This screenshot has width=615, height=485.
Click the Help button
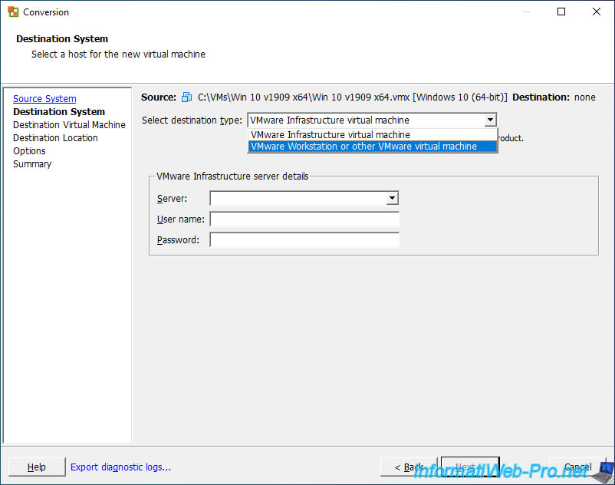coord(37,467)
